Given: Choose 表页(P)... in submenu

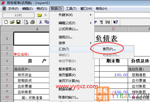Looking at the screenshot, I should click(x=114, y=49).
